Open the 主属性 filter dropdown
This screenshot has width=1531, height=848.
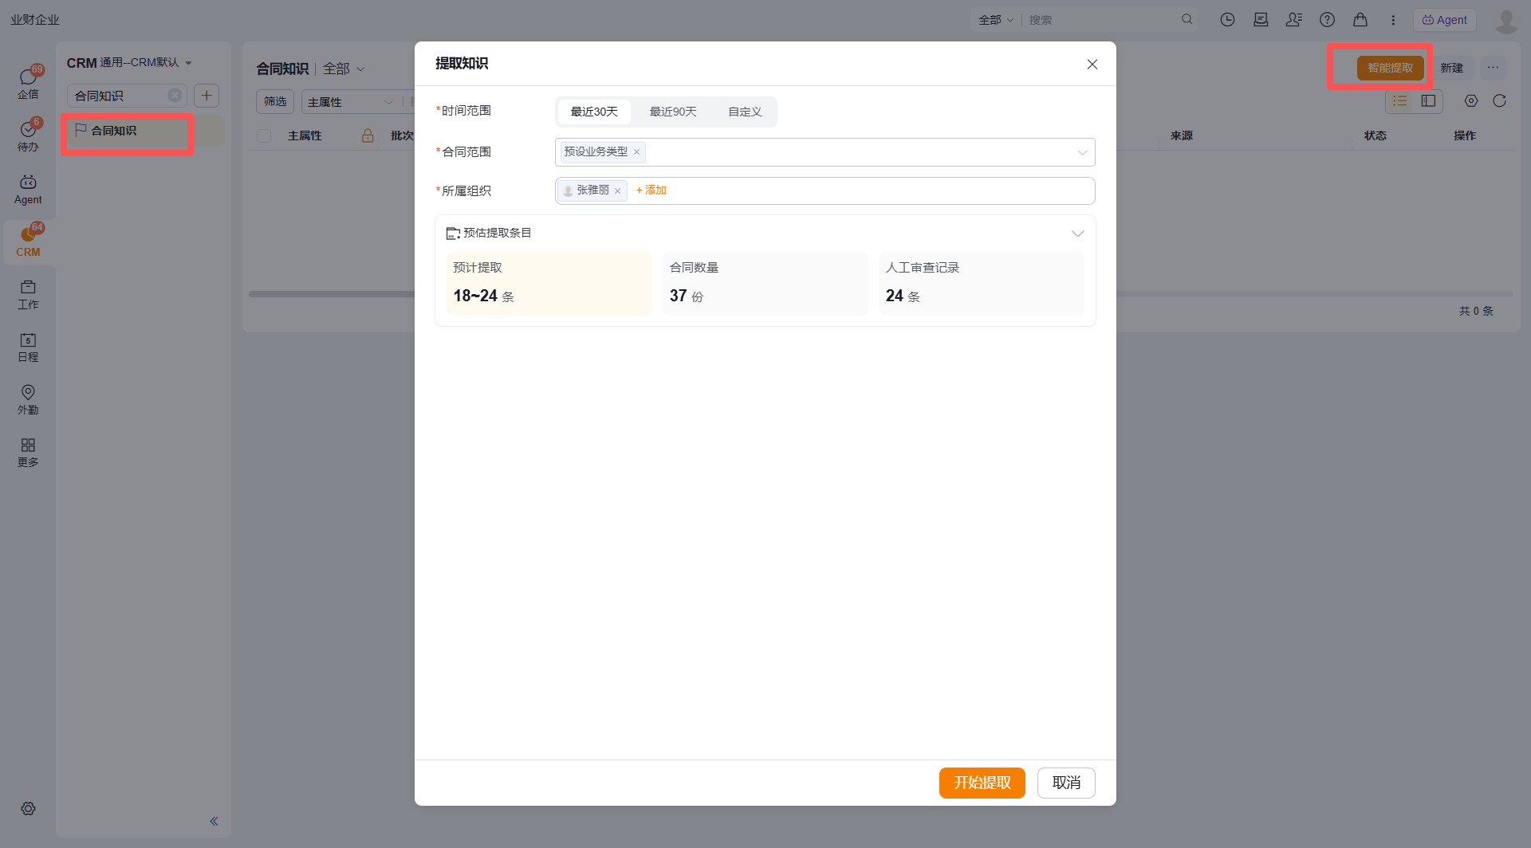click(351, 102)
